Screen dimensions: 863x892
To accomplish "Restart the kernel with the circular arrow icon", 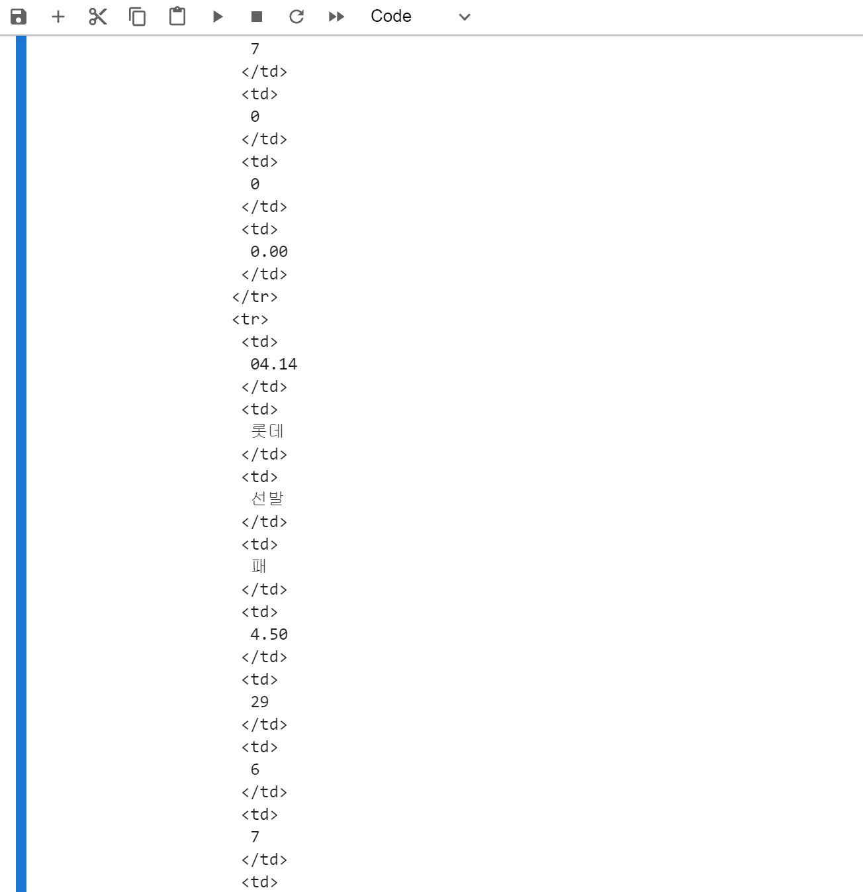I will coord(296,17).
